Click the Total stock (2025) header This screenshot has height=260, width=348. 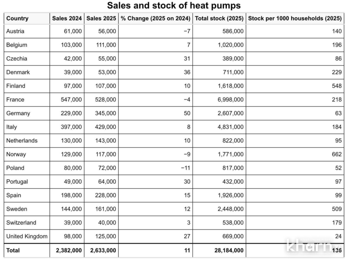point(219,18)
